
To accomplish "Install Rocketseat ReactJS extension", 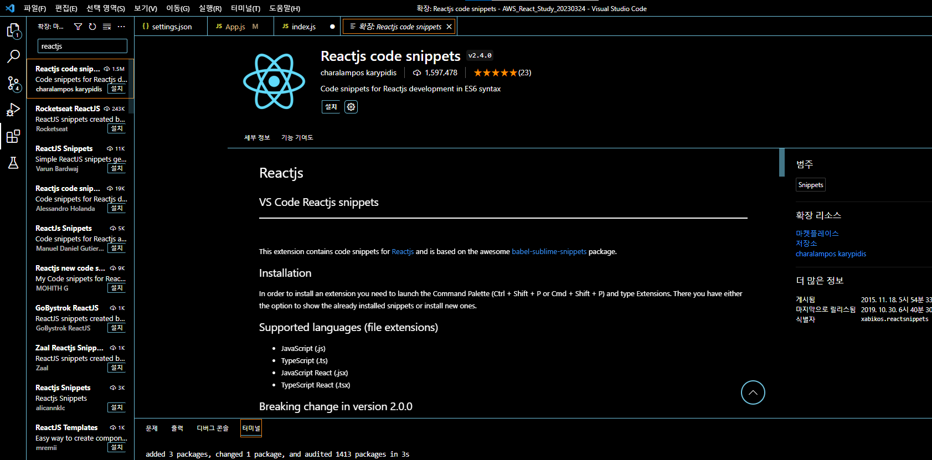I will pos(117,128).
